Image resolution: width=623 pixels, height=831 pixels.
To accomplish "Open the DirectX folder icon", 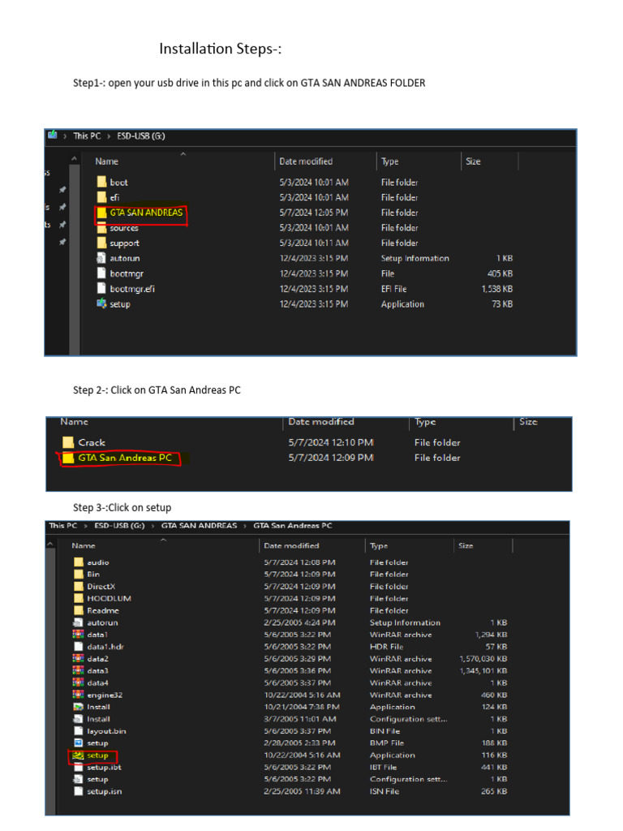I will pyautogui.click(x=79, y=586).
